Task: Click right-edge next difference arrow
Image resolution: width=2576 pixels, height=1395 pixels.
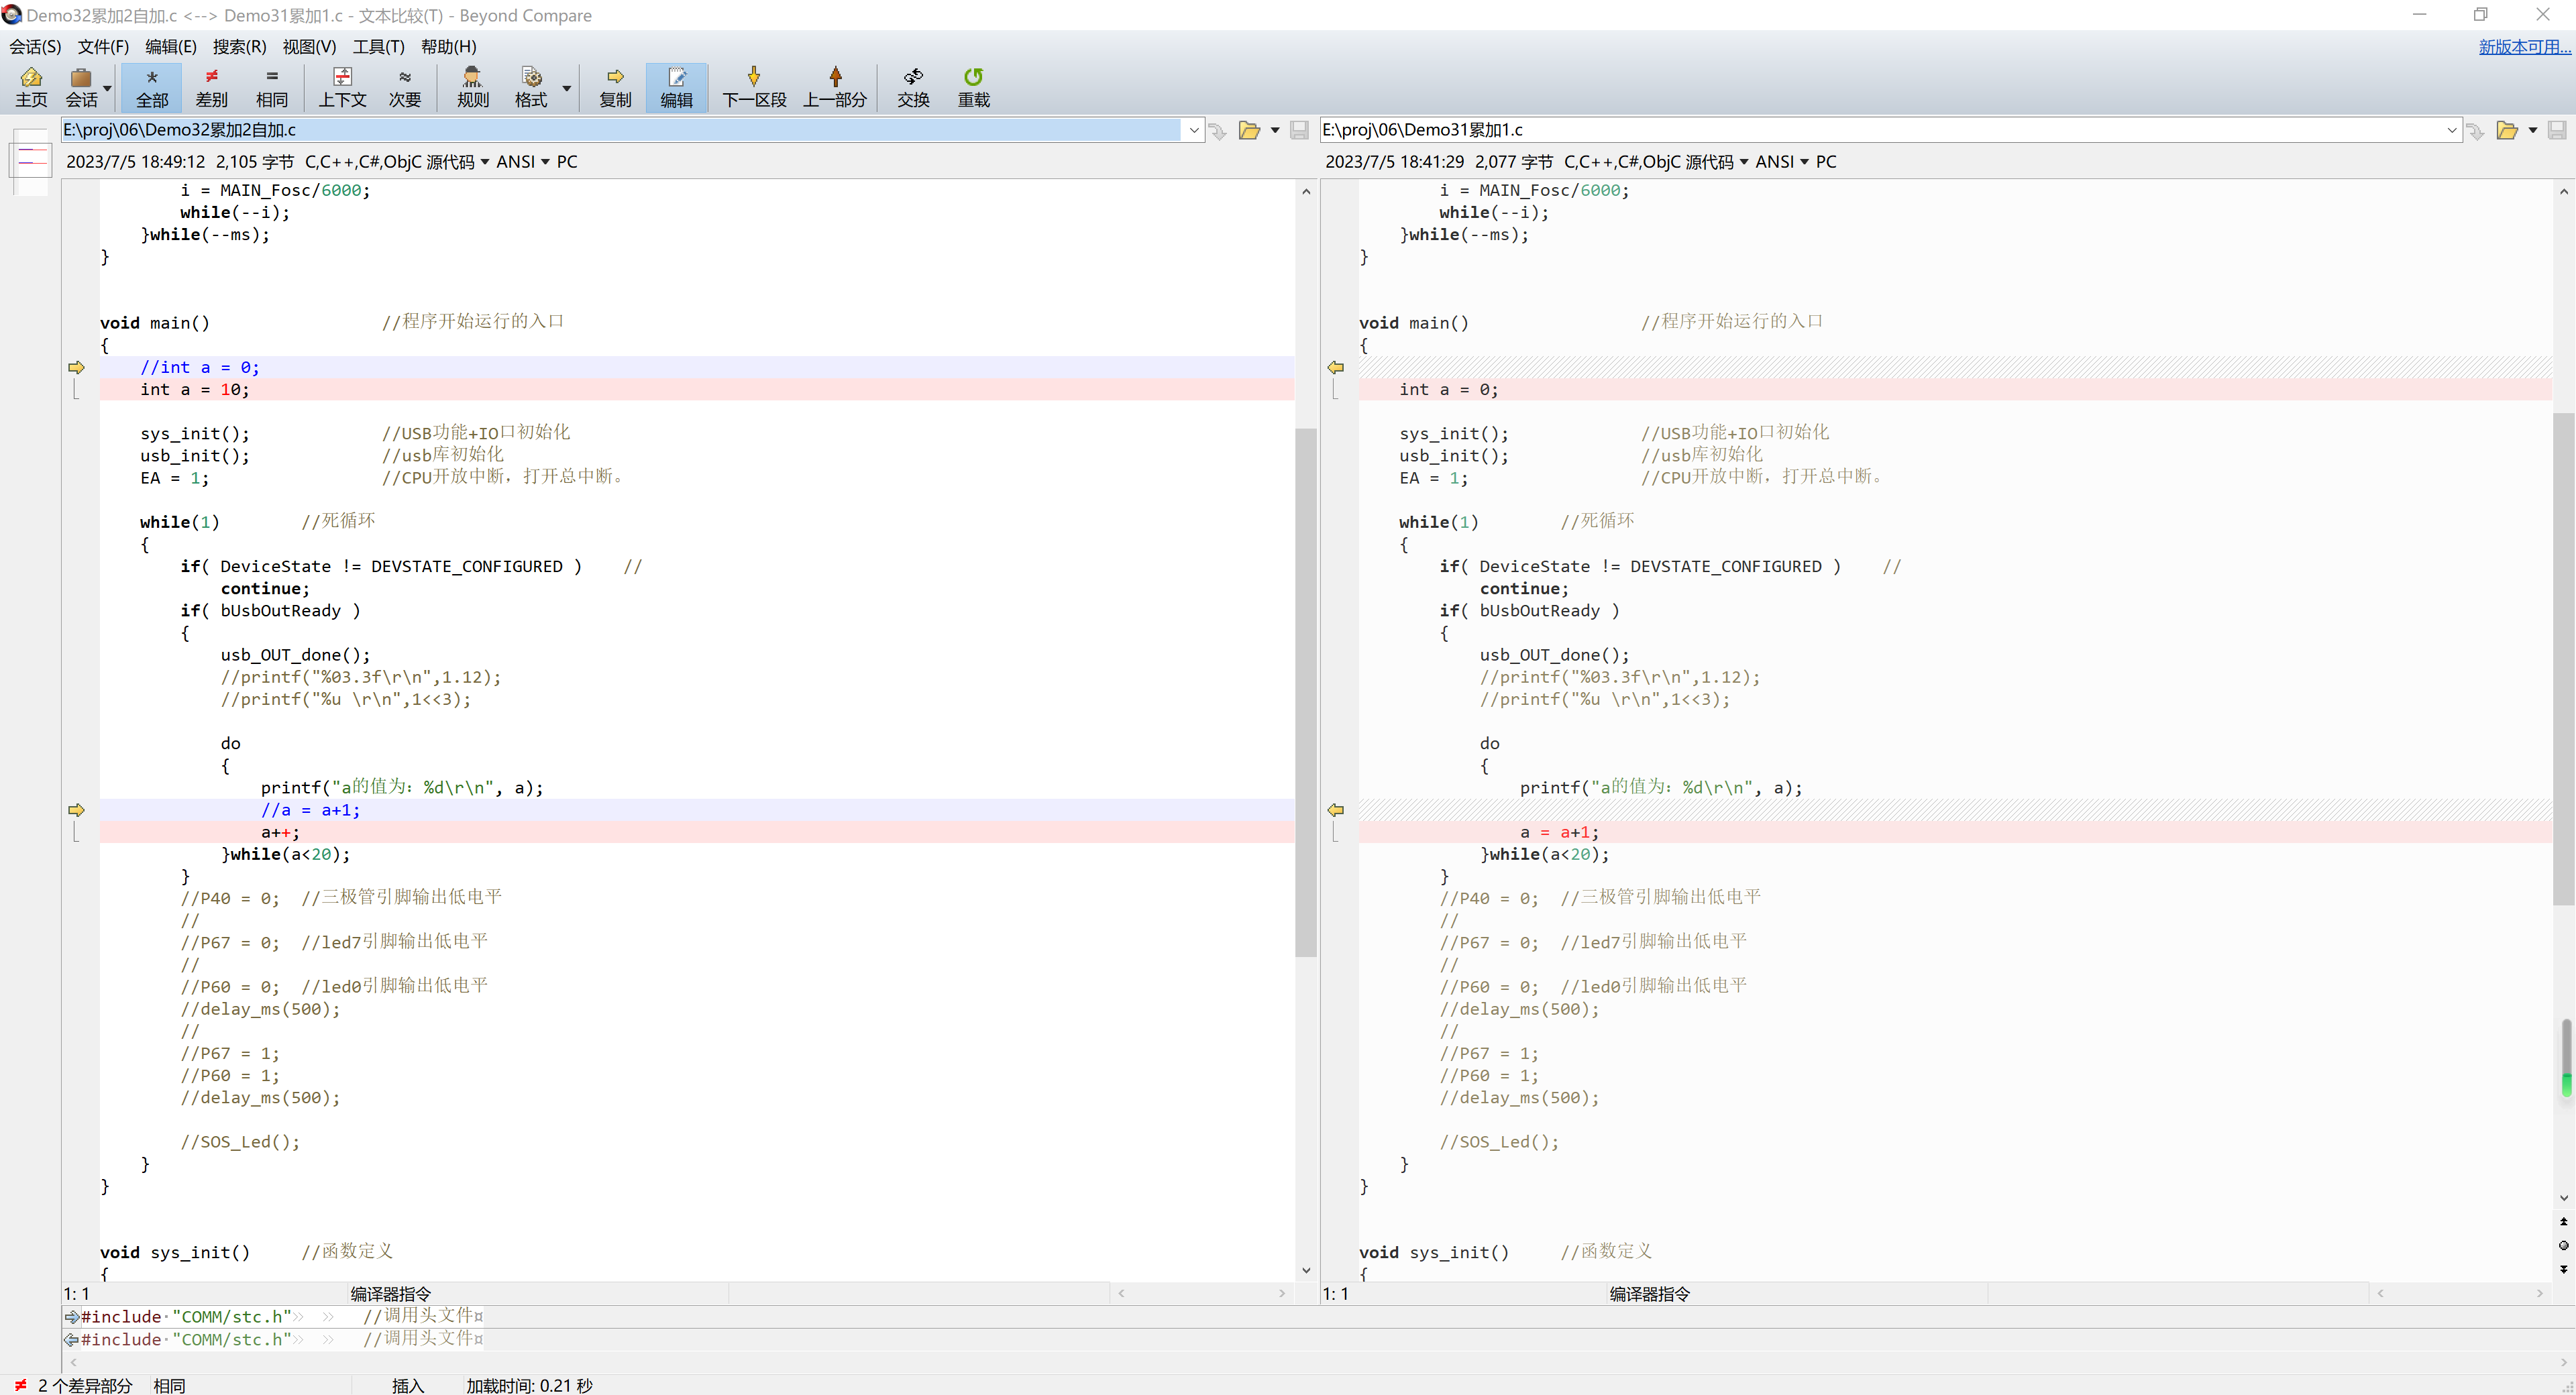Action: 2563,1269
